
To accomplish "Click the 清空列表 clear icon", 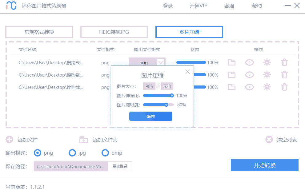I will tap(269, 139).
